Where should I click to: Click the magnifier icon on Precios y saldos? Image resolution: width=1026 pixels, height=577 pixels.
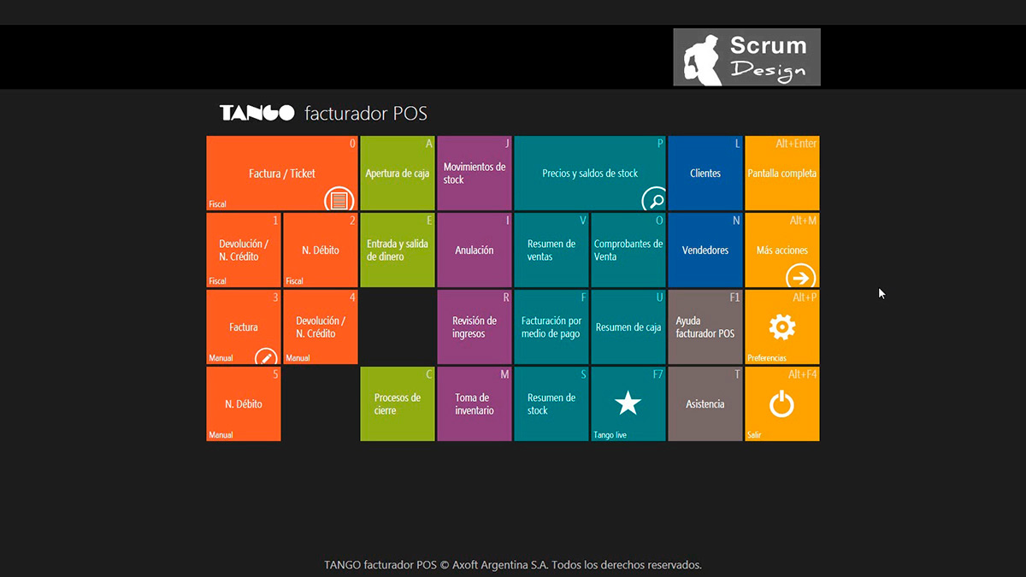654,200
